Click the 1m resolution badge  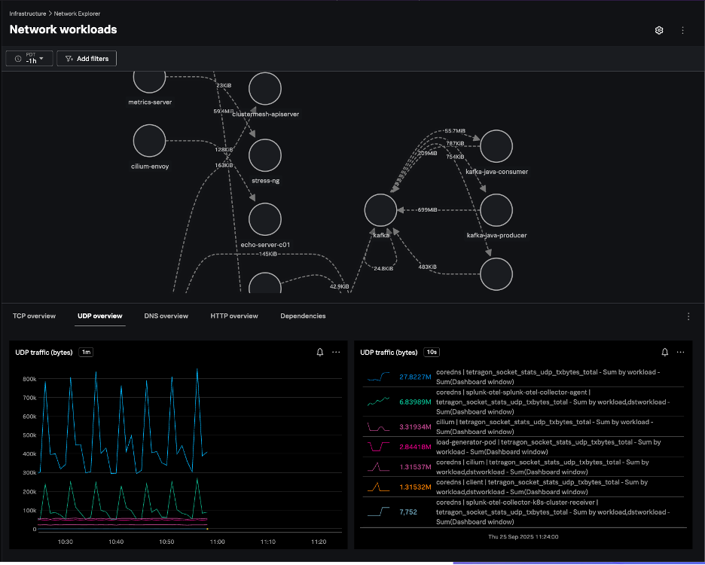pos(86,353)
